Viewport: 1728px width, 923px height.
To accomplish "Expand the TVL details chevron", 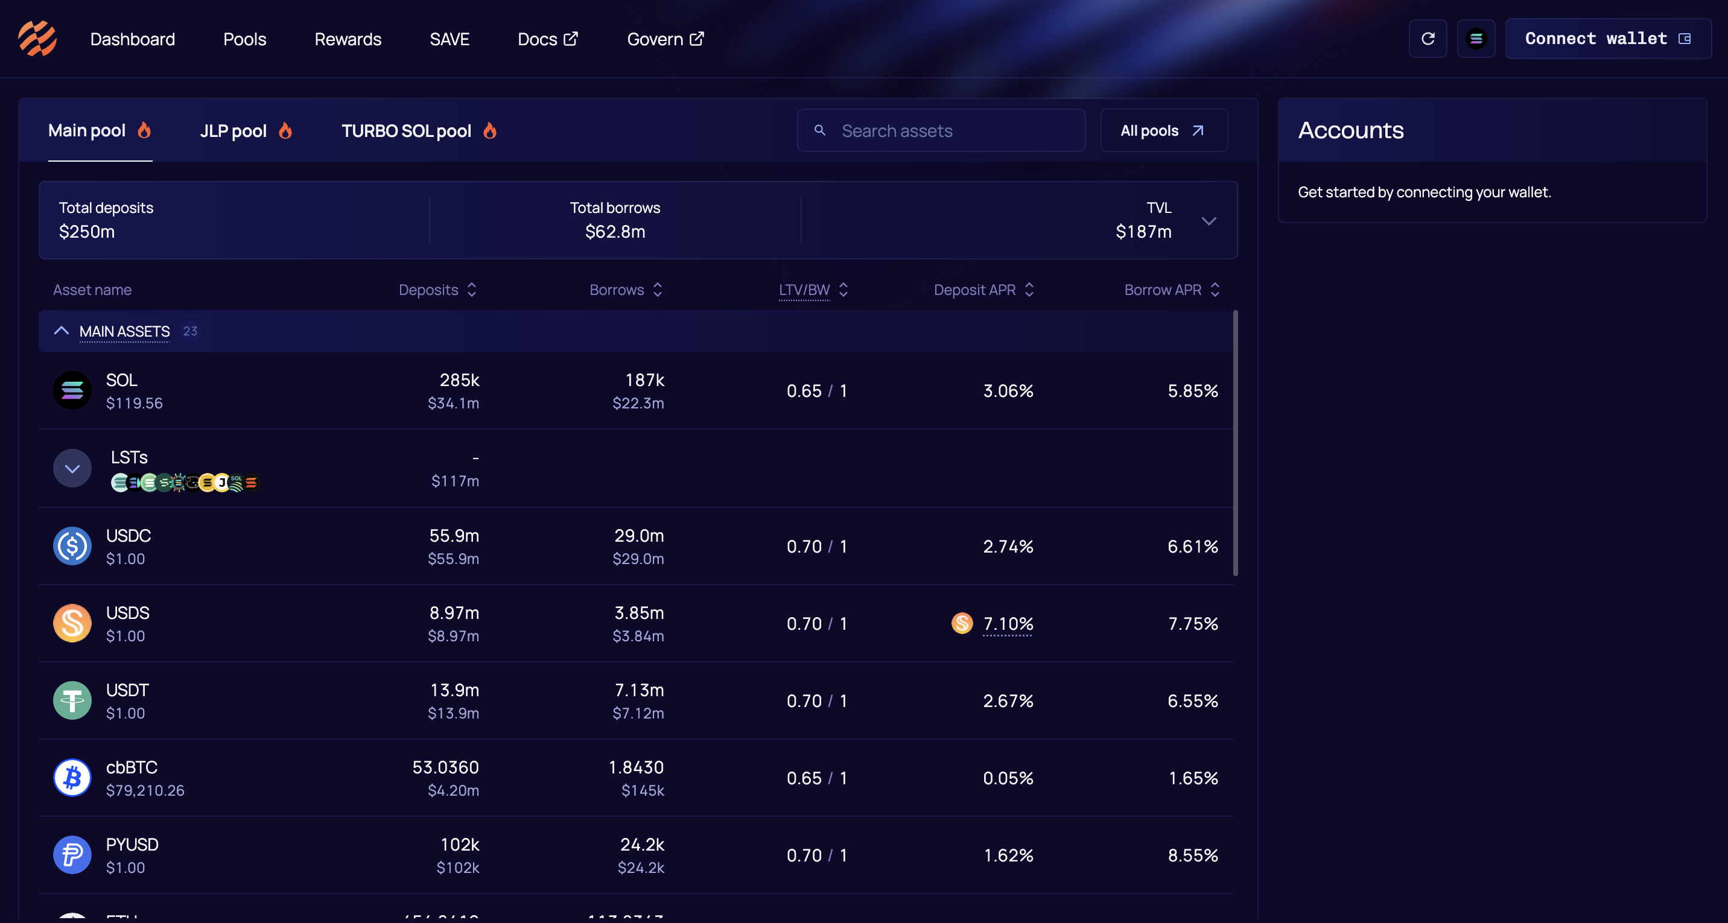I will click(x=1210, y=220).
